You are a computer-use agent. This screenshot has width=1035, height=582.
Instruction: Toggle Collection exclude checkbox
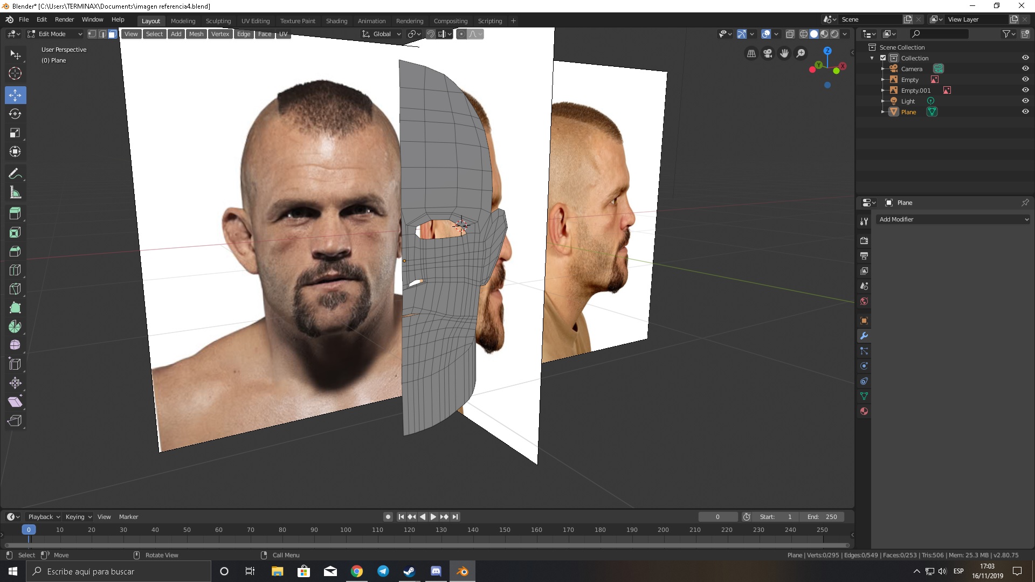[883, 58]
